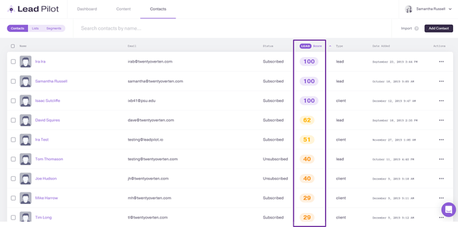The height and width of the screenshot is (227, 458).
Task: Check the box for Samantha Russell row
Action: (13, 81)
